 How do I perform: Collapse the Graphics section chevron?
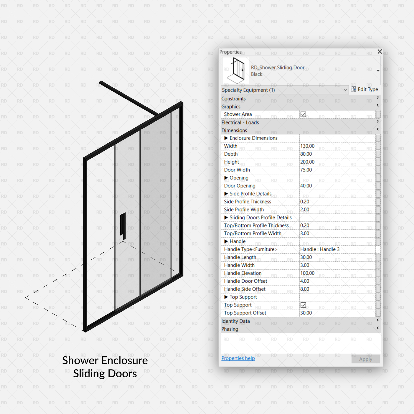(377, 105)
